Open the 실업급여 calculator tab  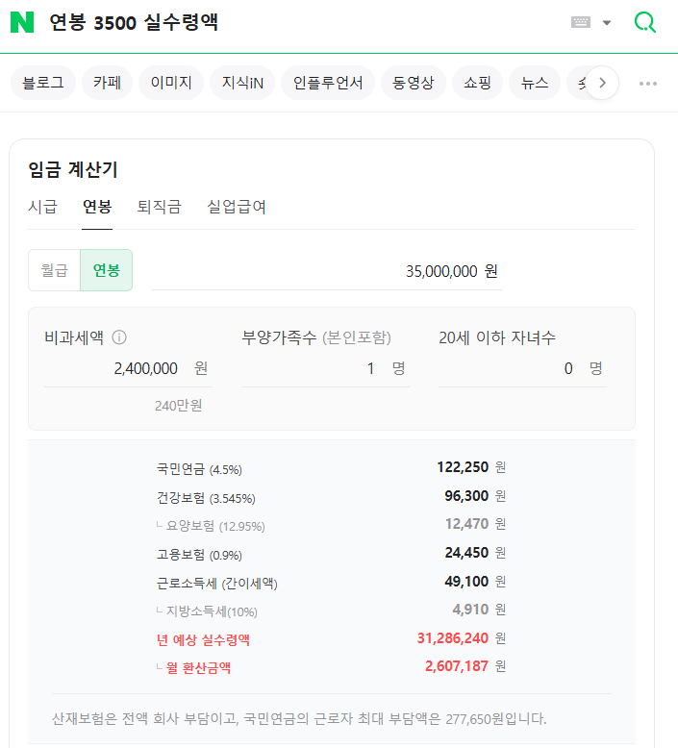coord(237,207)
